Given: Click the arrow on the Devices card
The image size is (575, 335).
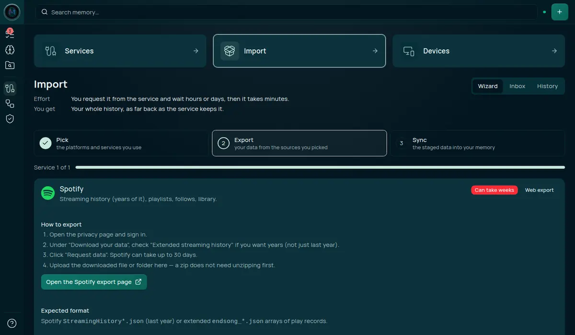Looking at the screenshot, I should click(x=554, y=51).
